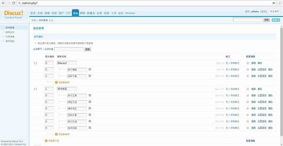Tick the checkbox in the 学习专区 category row

[248, 89]
